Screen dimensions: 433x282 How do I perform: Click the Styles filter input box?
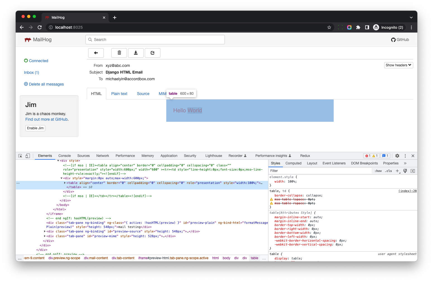point(320,171)
